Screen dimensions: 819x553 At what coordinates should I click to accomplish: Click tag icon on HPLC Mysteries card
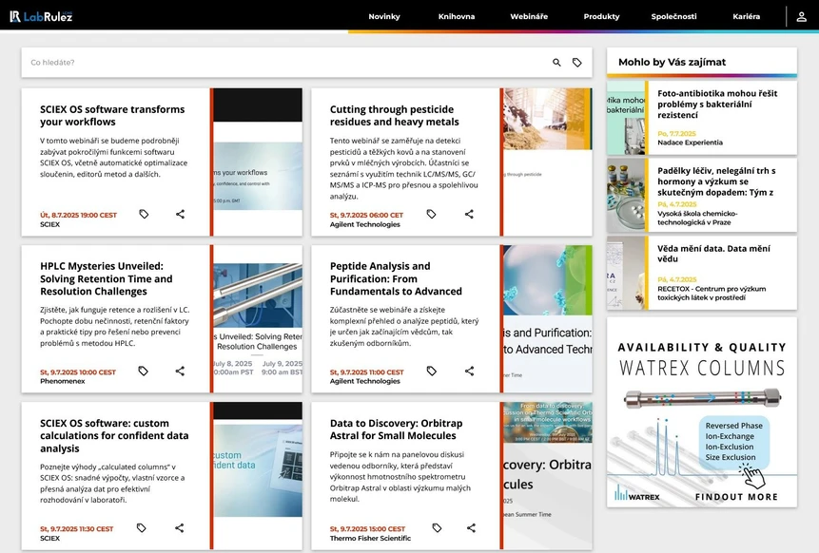point(144,372)
